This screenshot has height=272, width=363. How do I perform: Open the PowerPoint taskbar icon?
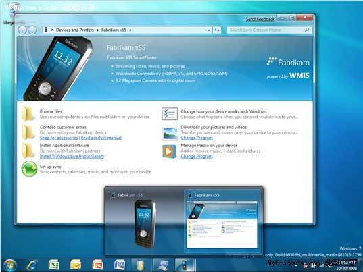pos(98,265)
